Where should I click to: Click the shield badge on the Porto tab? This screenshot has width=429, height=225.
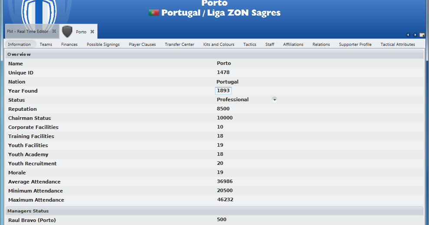[x=67, y=32]
